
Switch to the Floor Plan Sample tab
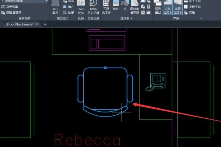pos(20,24)
